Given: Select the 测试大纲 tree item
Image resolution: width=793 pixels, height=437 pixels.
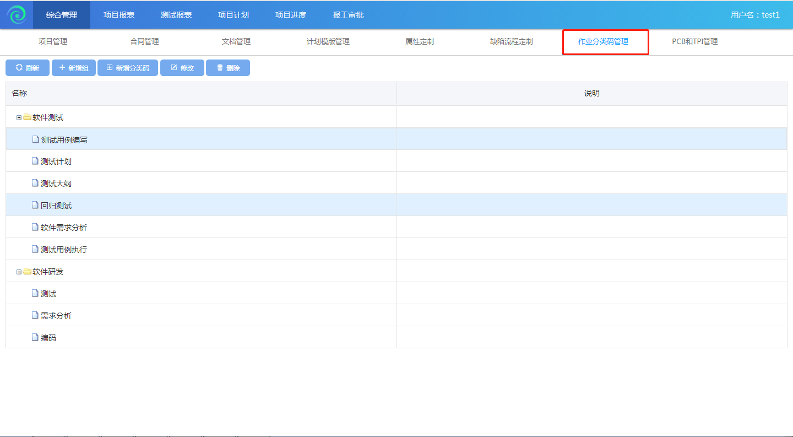Looking at the screenshot, I should point(56,184).
